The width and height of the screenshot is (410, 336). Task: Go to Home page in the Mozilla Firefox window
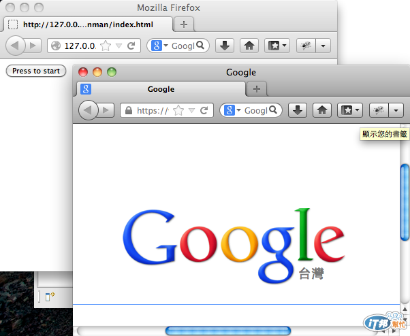point(249,46)
